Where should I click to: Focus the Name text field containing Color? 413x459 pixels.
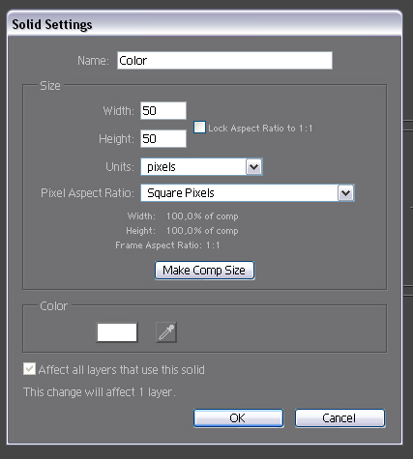coord(224,61)
